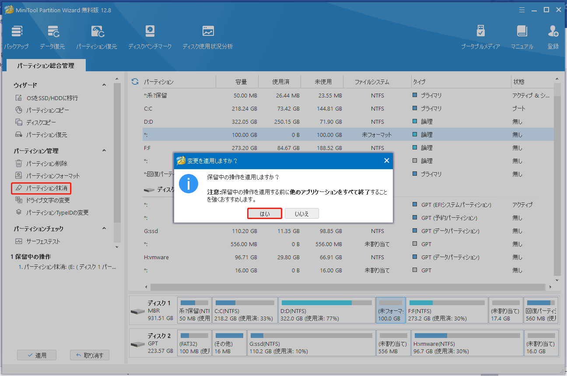Collapse the パーティション管理 section

pos(104,151)
